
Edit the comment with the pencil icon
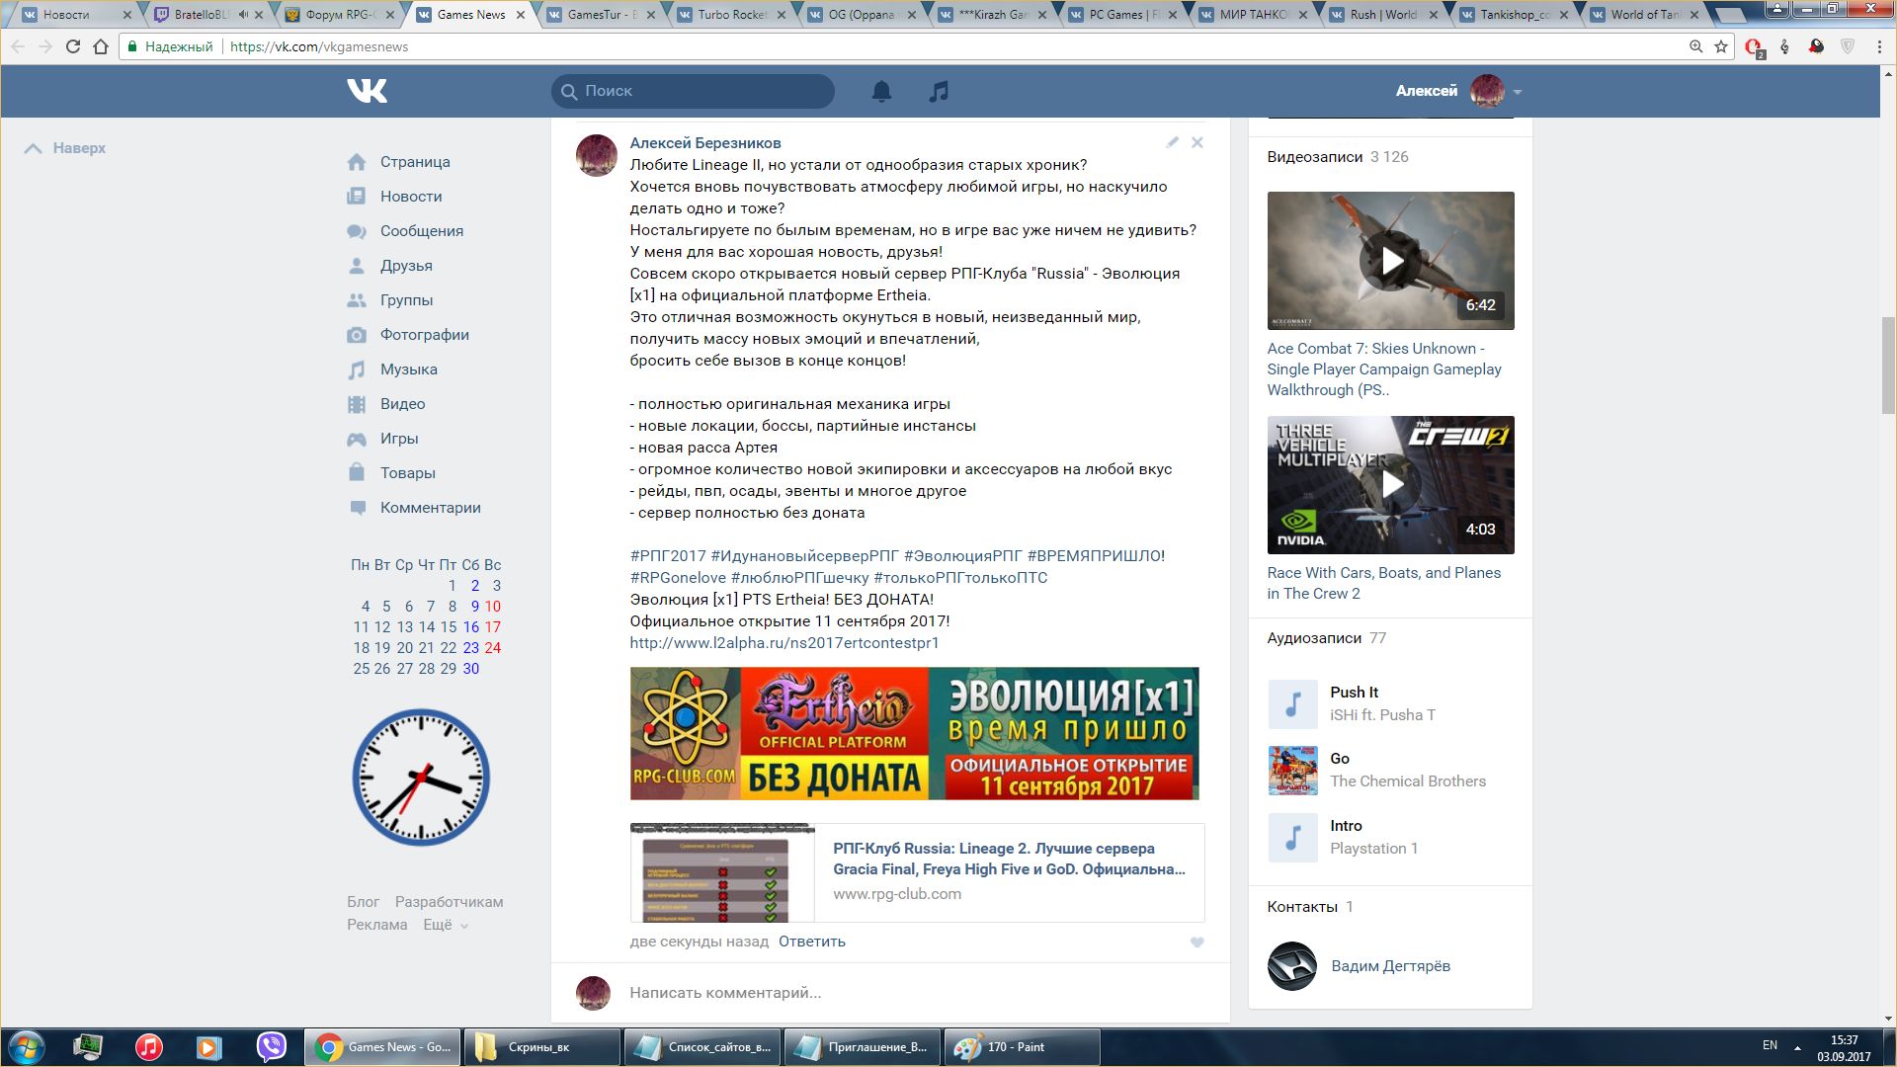pyautogui.click(x=1172, y=142)
